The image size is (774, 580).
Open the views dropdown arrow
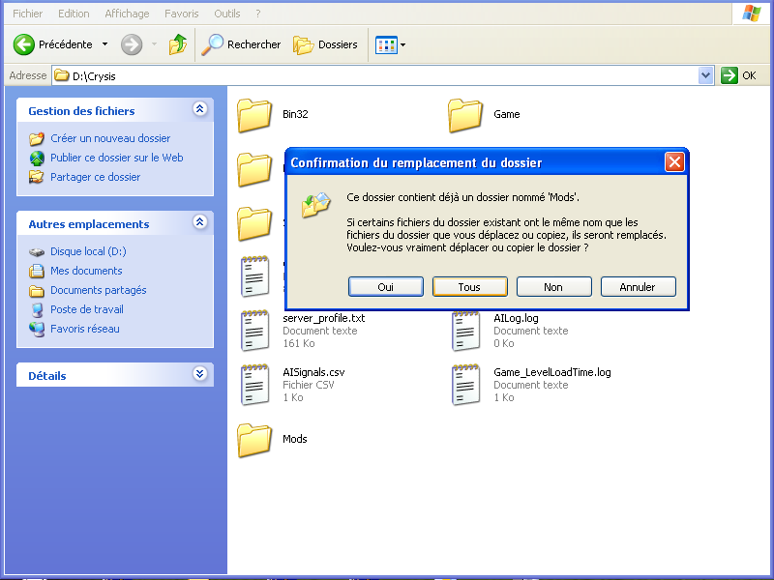click(403, 44)
